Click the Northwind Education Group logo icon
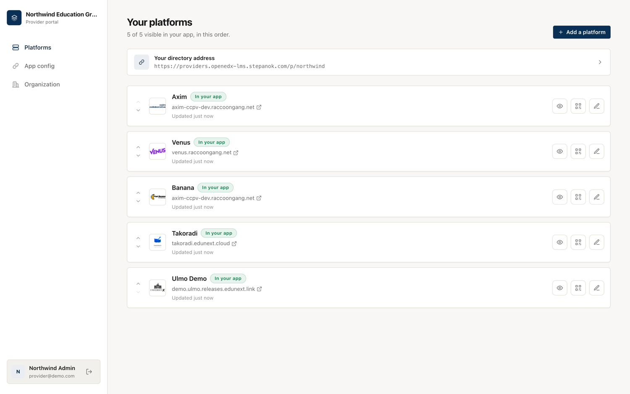This screenshot has width=630, height=394. [x=14, y=18]
